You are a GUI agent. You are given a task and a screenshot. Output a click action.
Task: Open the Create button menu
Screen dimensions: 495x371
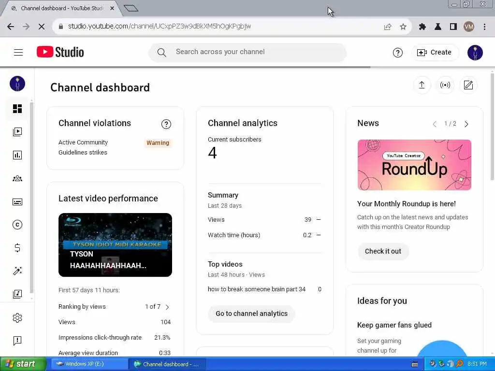coord(435,52)
